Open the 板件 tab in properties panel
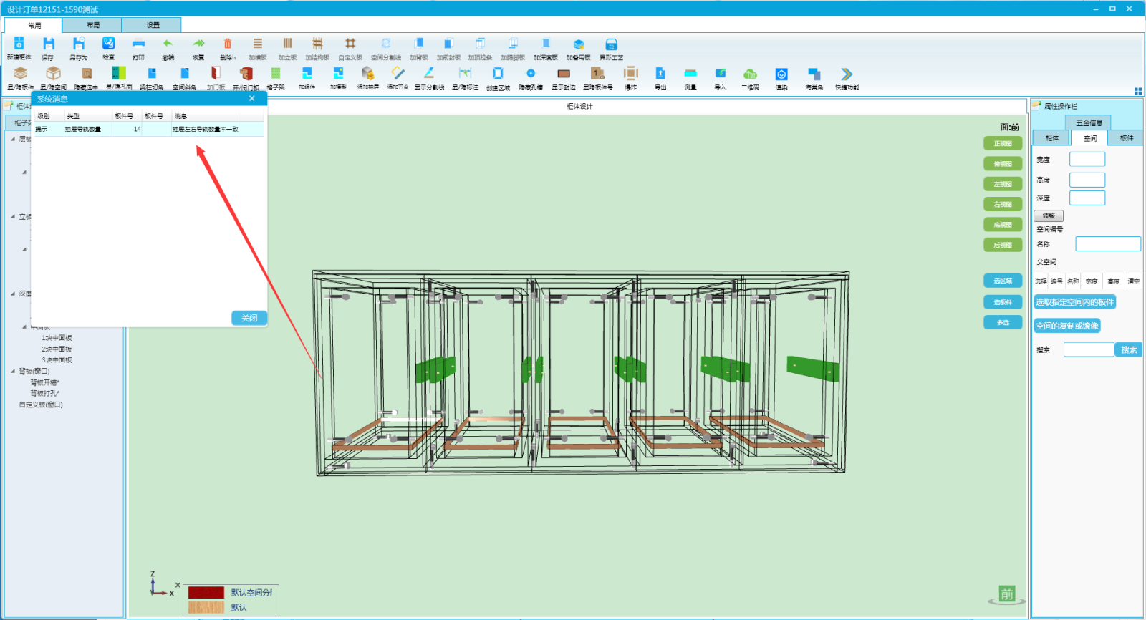 (1126, 138)
